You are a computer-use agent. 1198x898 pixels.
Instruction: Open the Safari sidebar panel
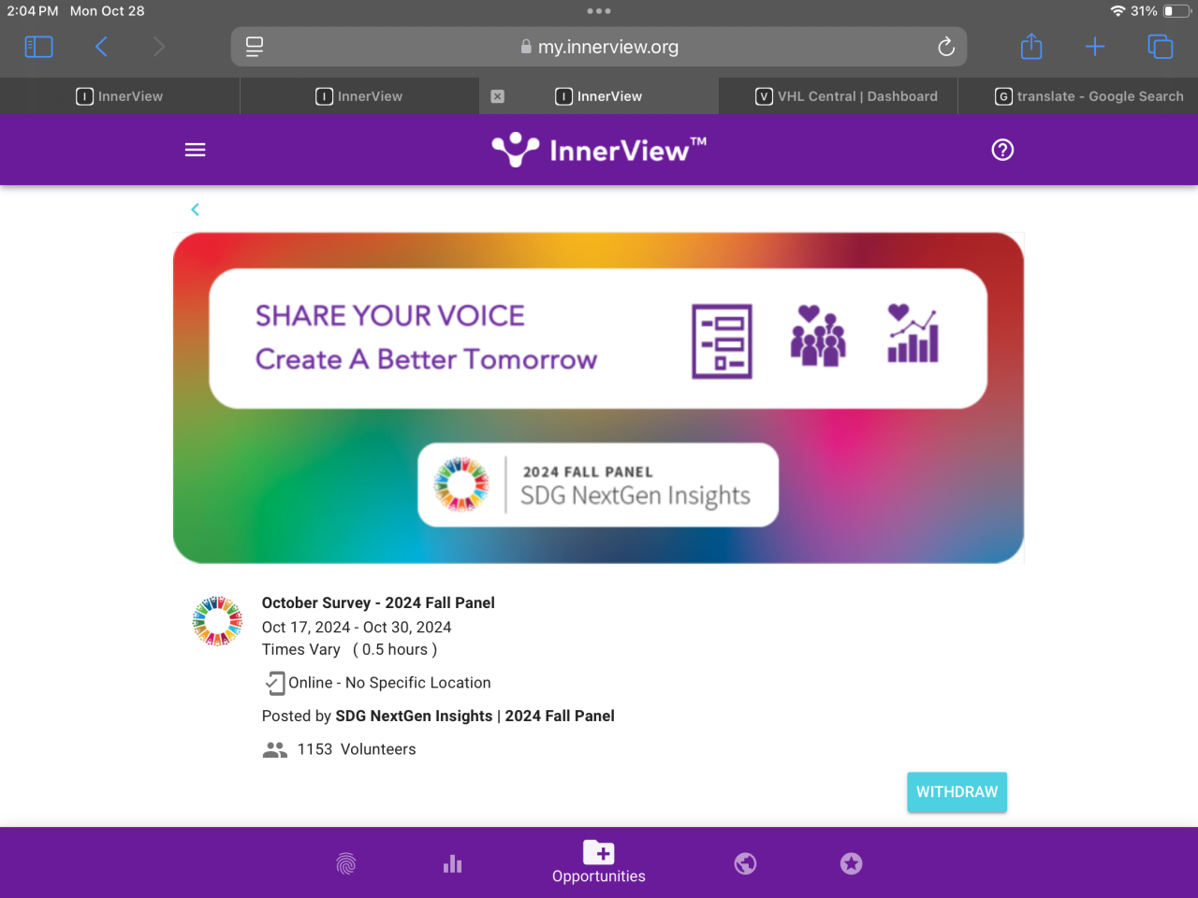point(38,47)
